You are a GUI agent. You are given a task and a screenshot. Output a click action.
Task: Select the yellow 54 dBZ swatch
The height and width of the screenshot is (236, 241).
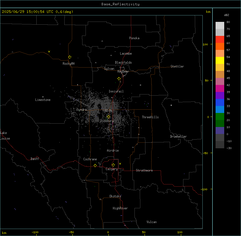click(x=220, y=60)
